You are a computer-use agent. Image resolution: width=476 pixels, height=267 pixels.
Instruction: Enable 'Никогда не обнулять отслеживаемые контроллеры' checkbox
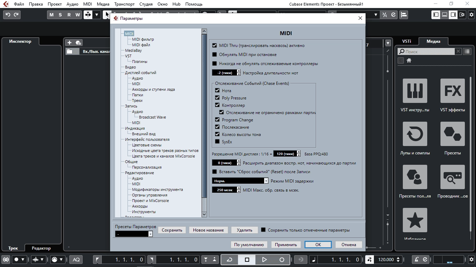215,64
